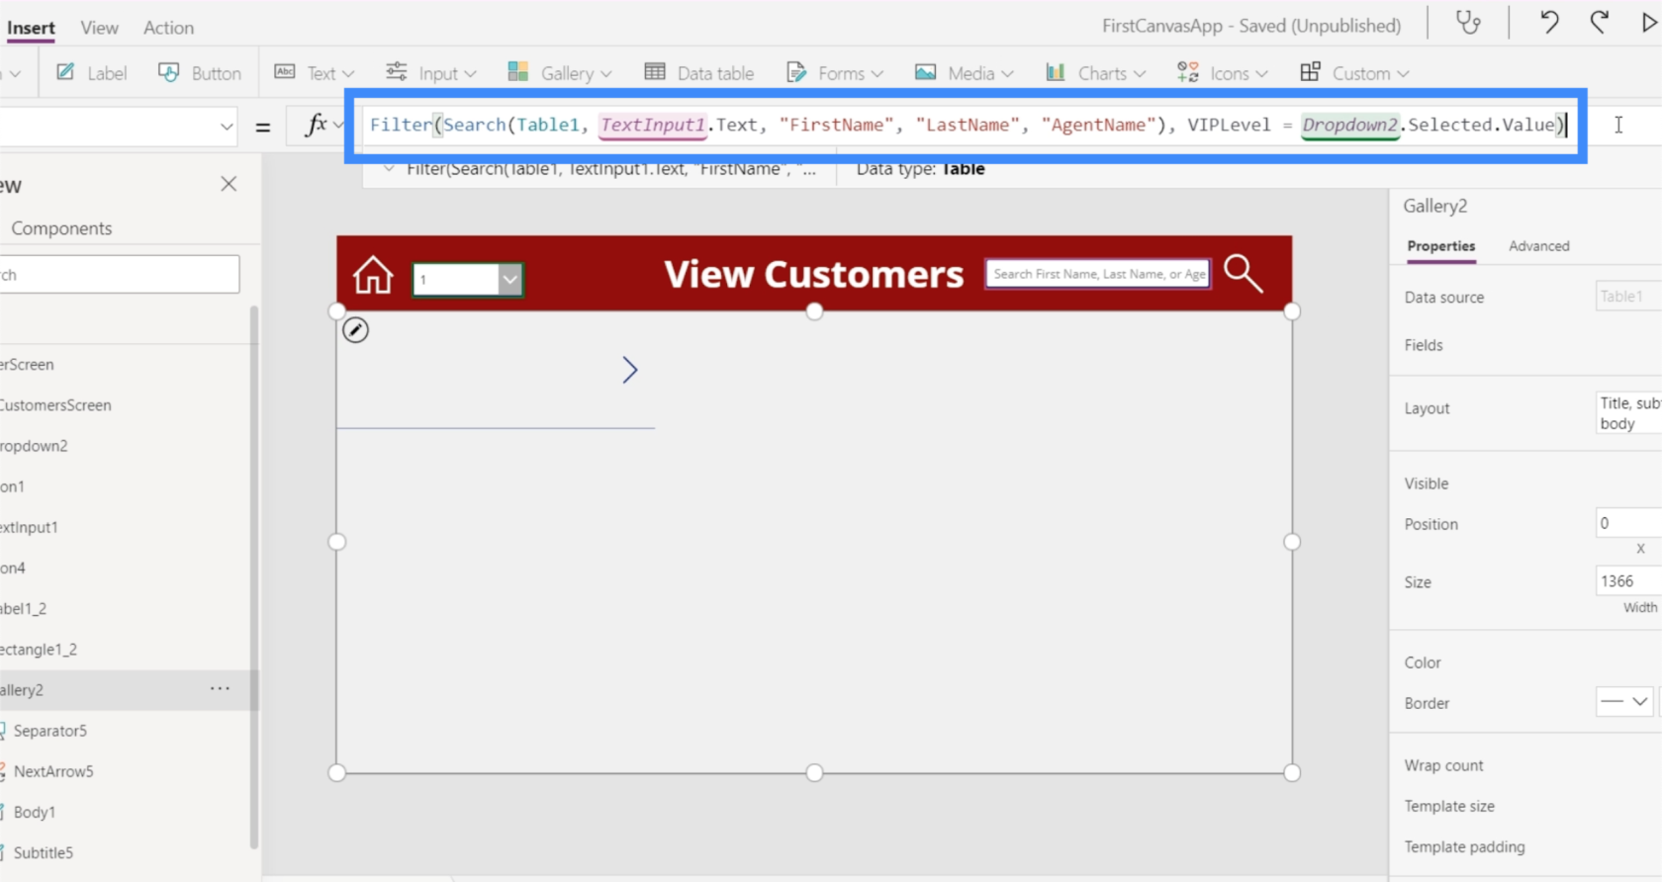The image size is (1662, 882).
Task: Click the Home icon on canvas
Action: click(373, 275)
